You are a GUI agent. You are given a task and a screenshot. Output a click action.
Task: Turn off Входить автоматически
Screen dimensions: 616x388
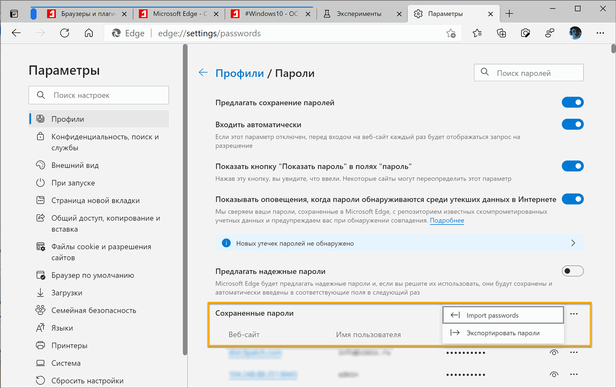pos(573,124)
